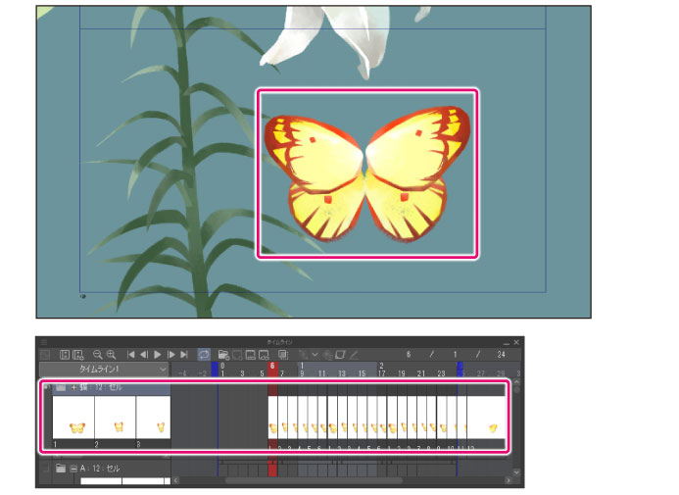The width and height of the screenshot is (679, 495).
Task: Zoom in the timeline view
Action: click(112, 355)
